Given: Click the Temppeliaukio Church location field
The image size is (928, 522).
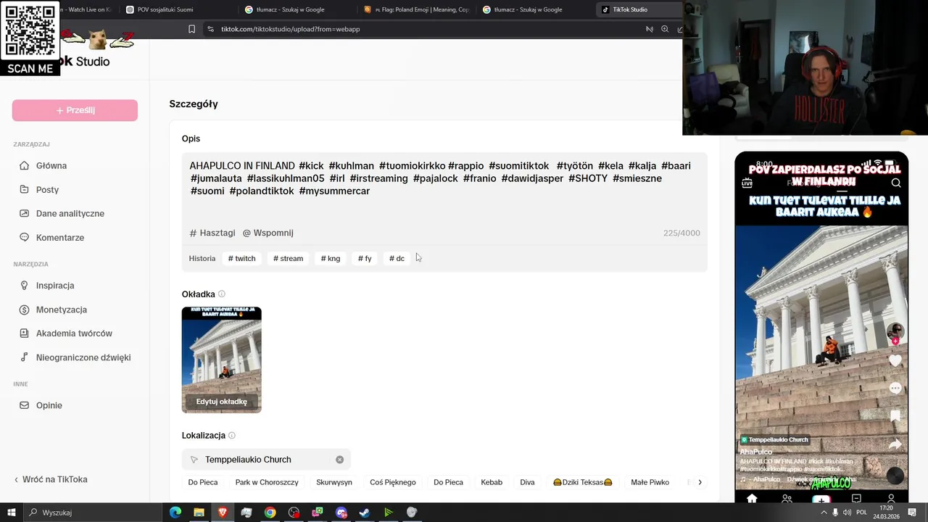Looking at the screenshot, I should coord(266,460).
